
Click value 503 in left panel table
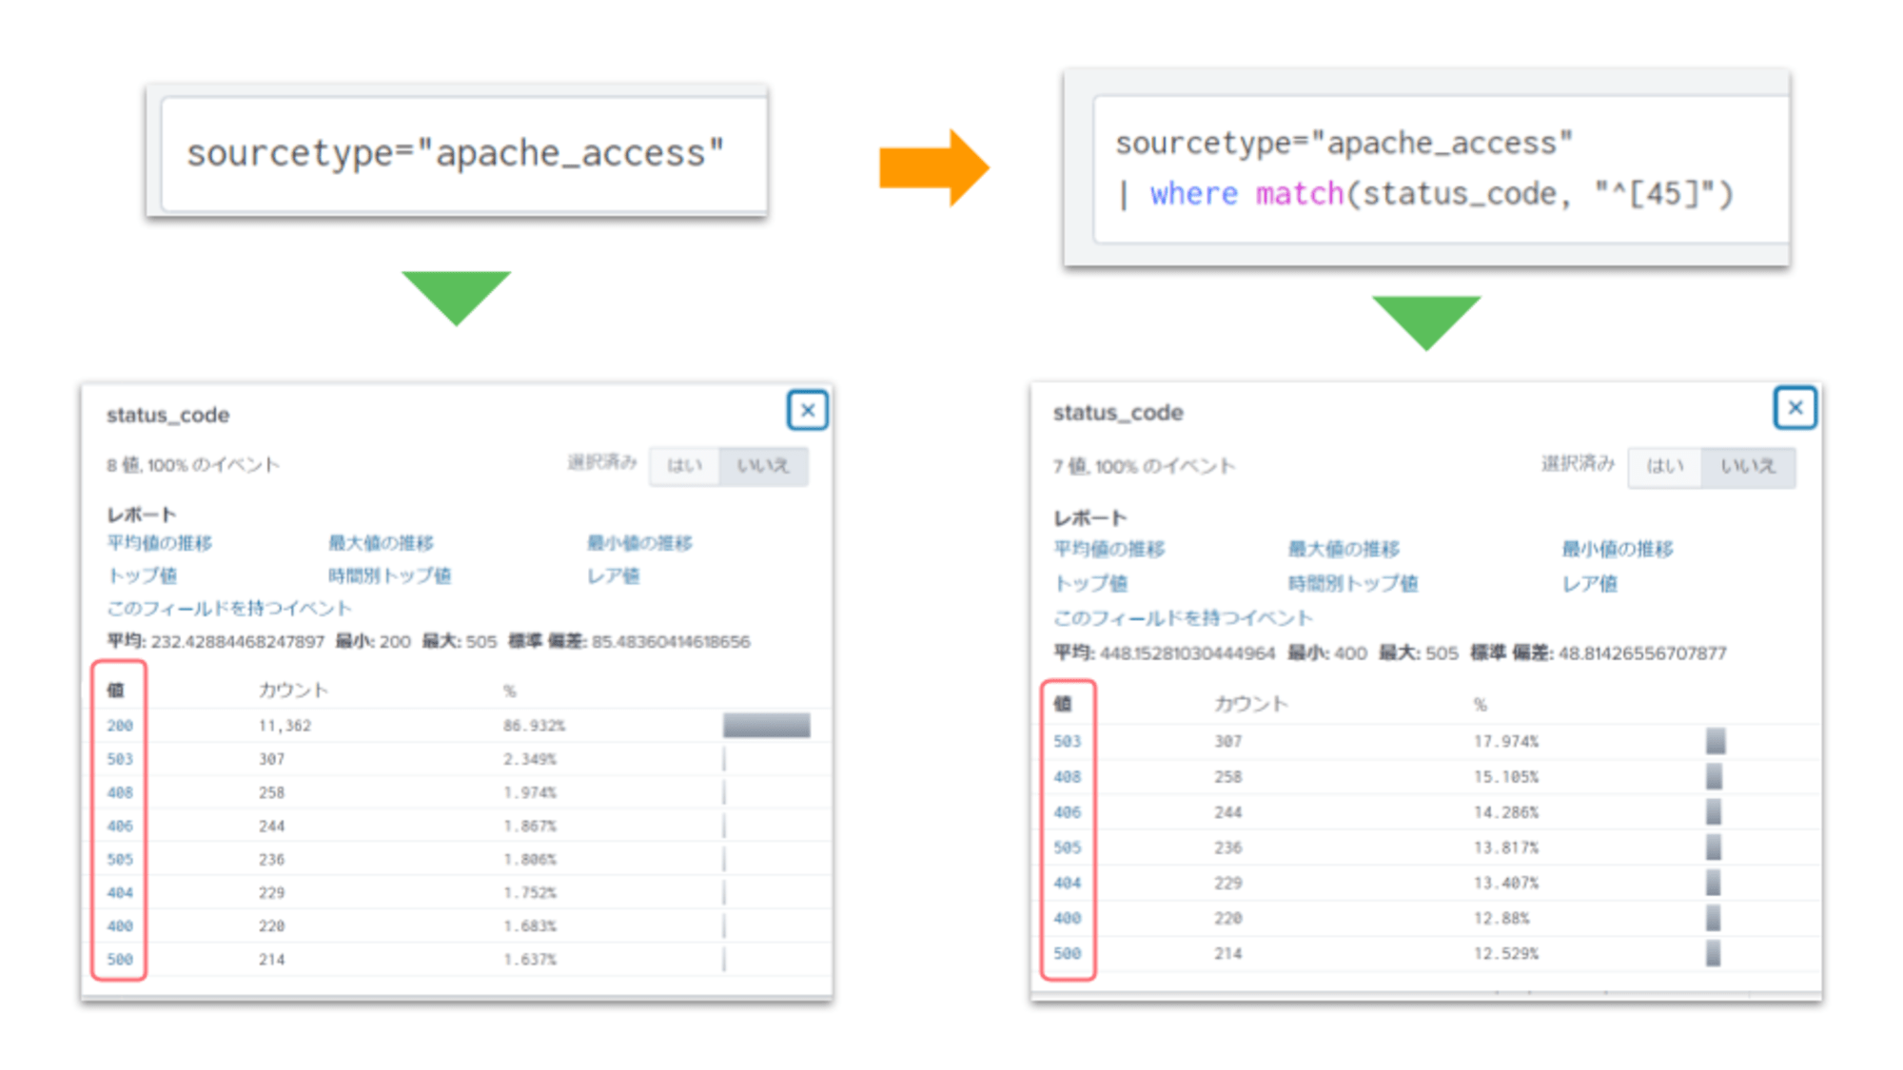point(120,759)
